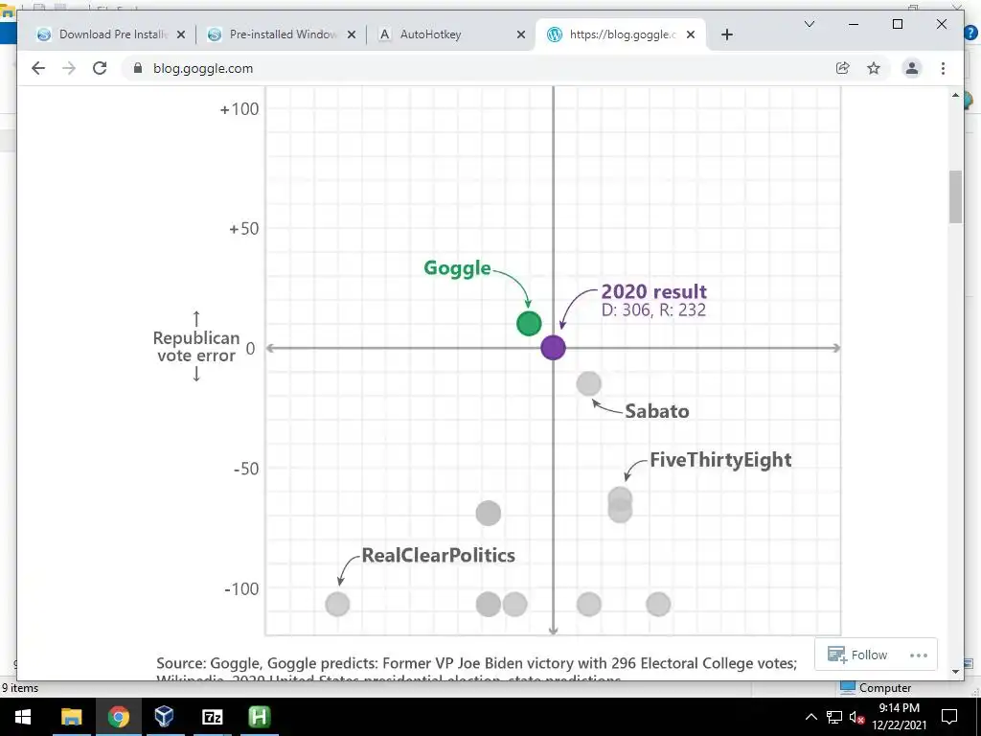Open File Explorer from taskbar
The width and height of the screenshot is (981, 736).
71,717
